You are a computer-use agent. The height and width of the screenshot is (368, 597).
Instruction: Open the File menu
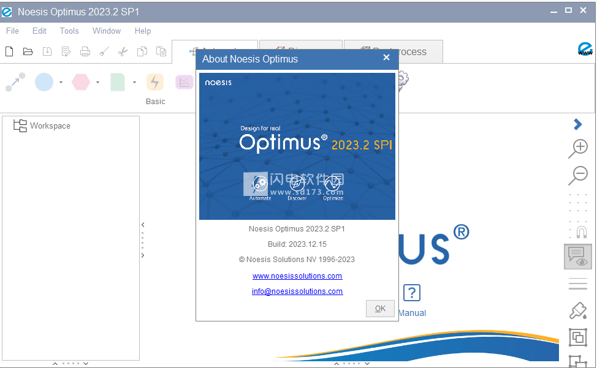tap(12, 31)
